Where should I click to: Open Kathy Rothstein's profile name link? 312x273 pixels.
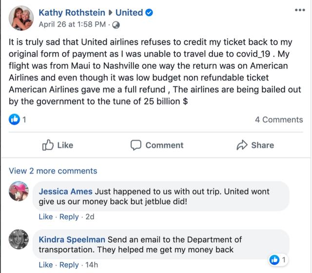[x=72, y=13]
